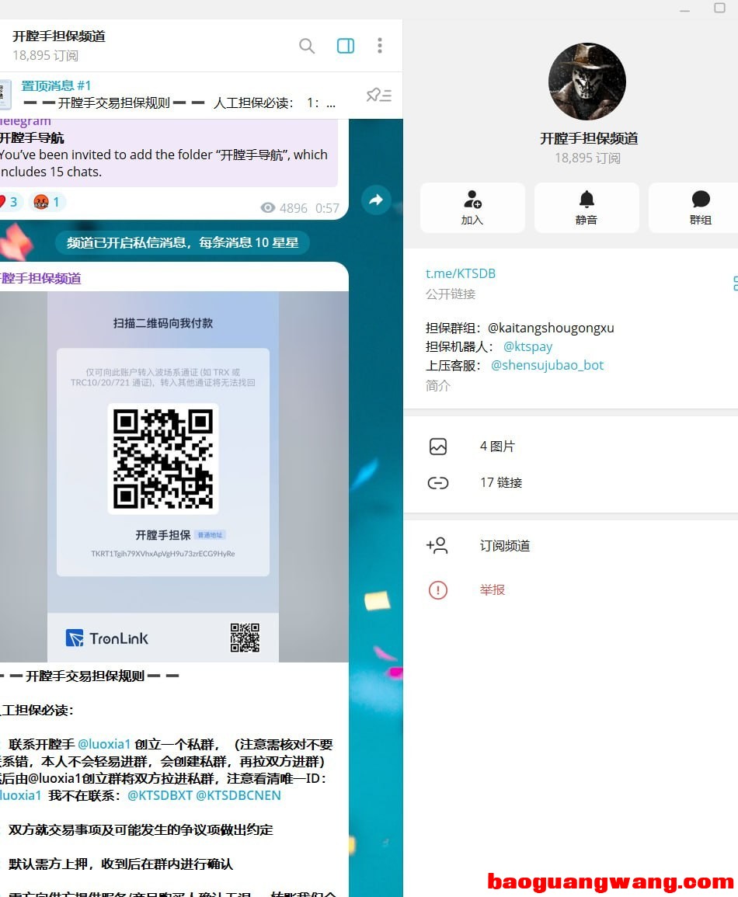Open the three-dot more options menu
Image resolution: width=738 pixels, height=897 pixels.
[x=379, y=46]
